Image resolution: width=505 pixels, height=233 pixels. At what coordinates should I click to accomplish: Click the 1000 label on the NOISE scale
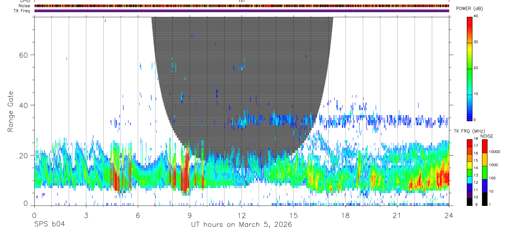493,165
